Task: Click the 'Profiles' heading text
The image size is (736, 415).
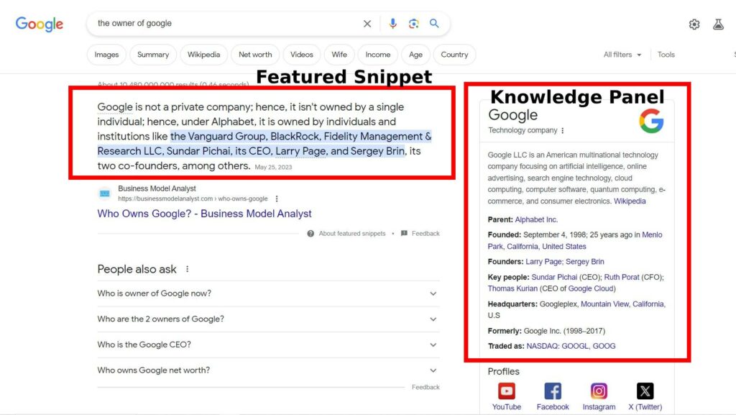Action: [503, 371]
